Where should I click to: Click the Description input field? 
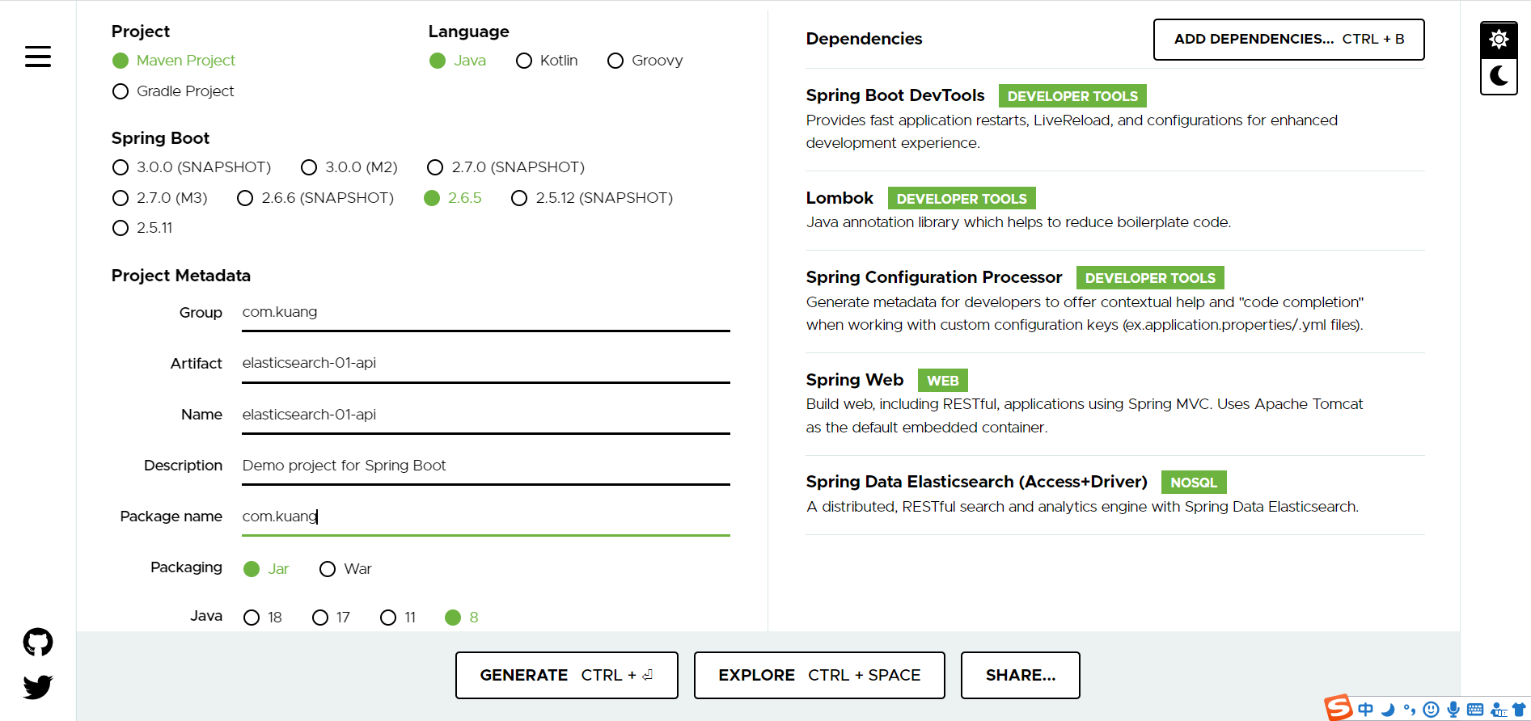[x=486, y=466]
